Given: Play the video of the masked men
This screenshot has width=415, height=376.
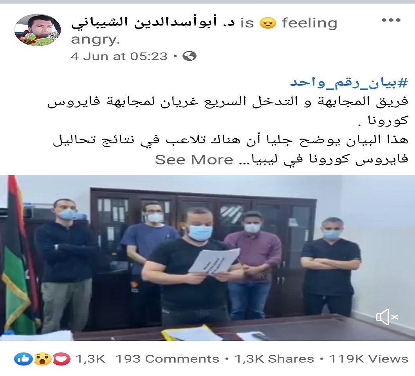Looking at the screenshot, I should (207, 258).
